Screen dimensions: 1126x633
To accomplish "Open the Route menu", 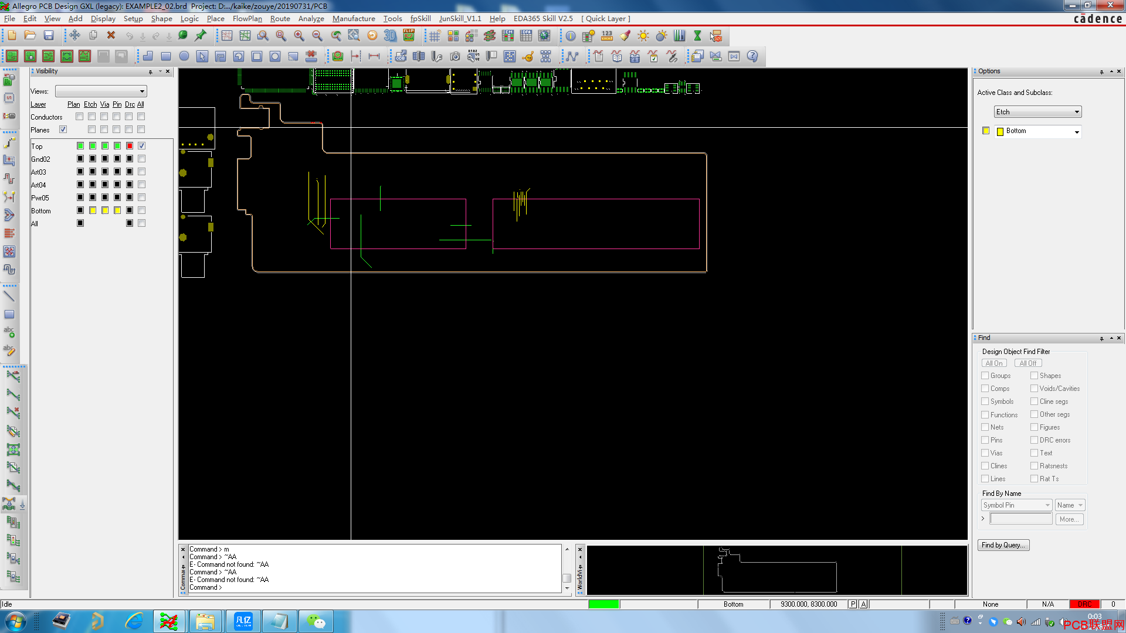I will (280, 19).
